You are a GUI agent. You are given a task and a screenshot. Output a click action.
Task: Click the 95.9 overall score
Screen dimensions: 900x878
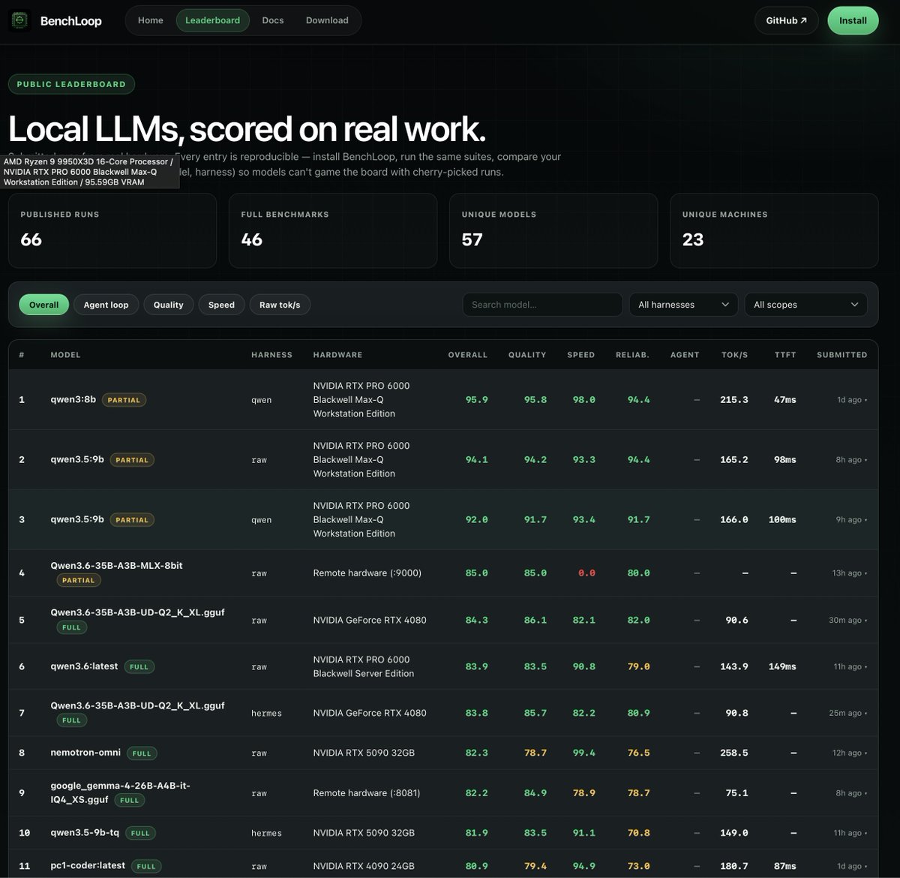tap(476, 400)
